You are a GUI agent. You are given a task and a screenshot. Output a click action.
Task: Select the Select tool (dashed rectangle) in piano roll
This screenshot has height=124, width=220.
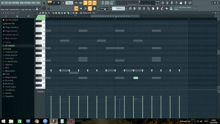coord(71,13)
